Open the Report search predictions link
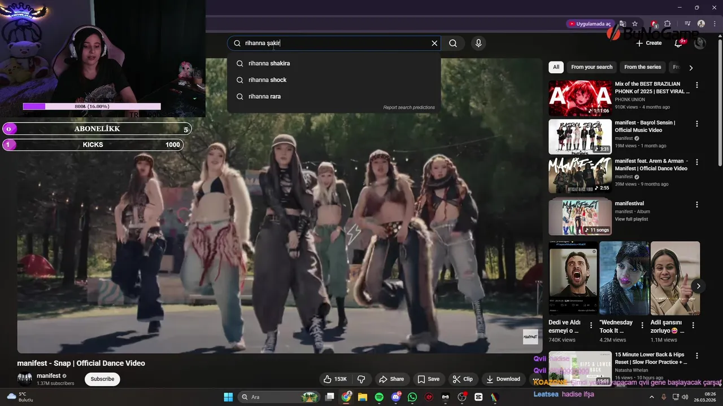Viewport: 723px width, 406px height. [409, 108]
